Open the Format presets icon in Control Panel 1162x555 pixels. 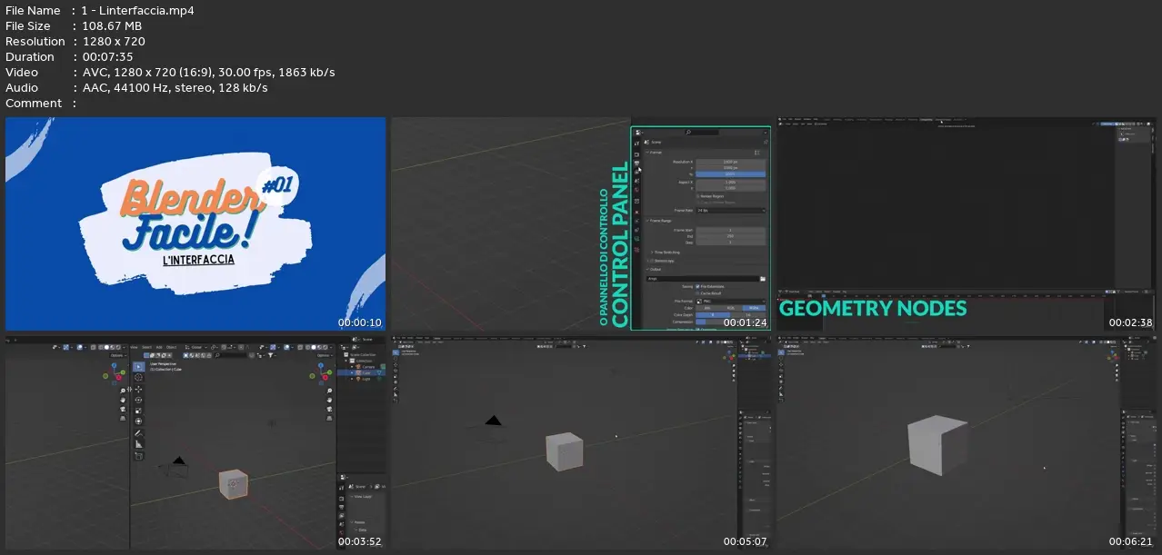pos(757,152)
